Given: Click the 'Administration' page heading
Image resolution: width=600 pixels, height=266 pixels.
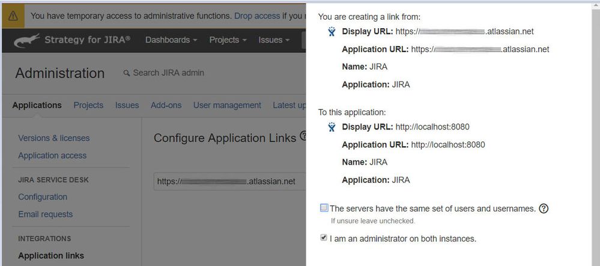Looking at the screenshot, I should 59,73.
